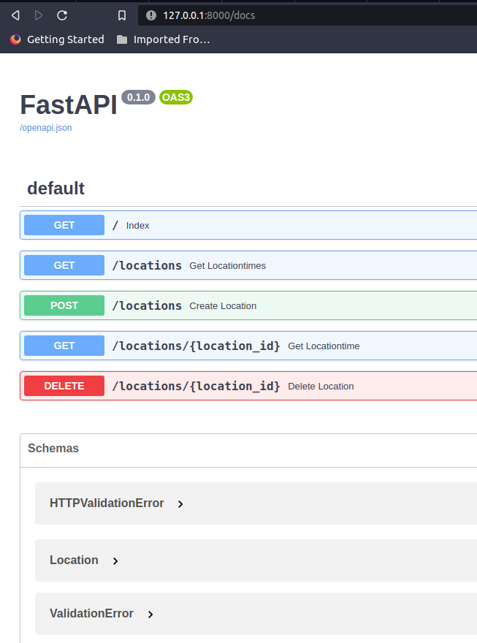Click the blue GET badge for Index
The width and height of the screenshot is (477, 643).
pyautogui.click(x=64, y=225)
